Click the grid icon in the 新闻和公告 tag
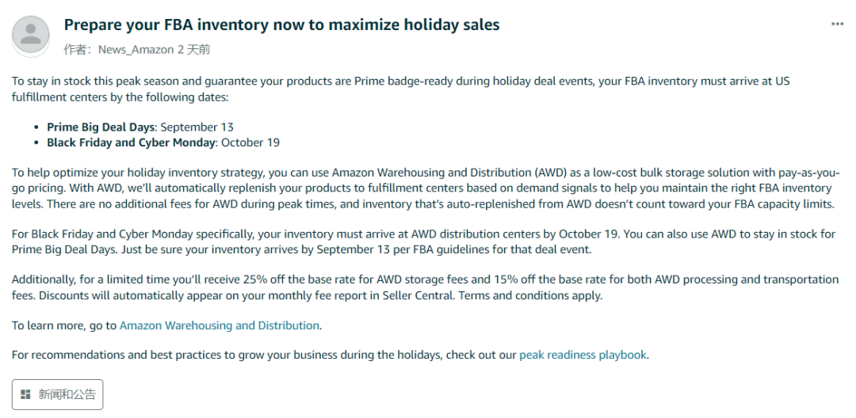This screenshot has height=418, width=856. [26, 394]
